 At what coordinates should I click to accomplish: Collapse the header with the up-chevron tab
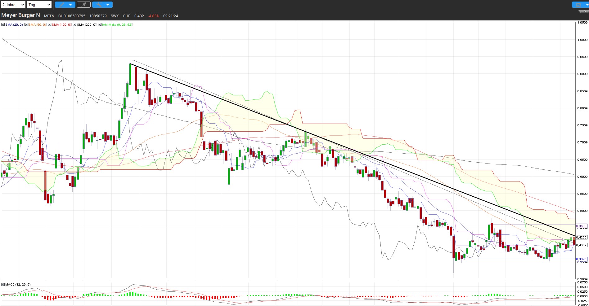coord(584,11)
